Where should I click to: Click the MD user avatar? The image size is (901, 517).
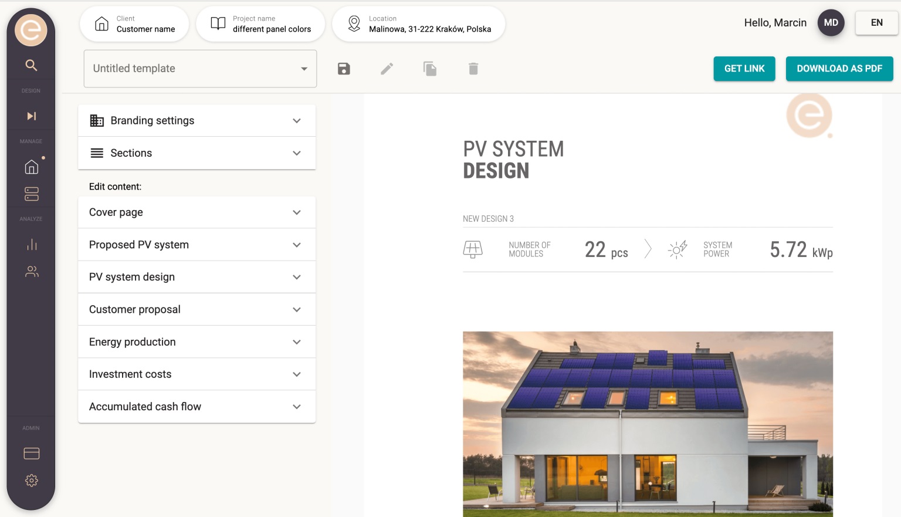point(831,23)
